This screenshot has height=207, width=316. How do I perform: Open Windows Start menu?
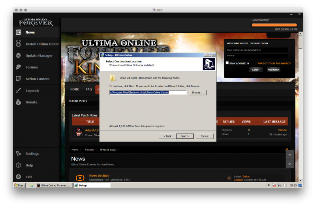(x=19, y=185)
